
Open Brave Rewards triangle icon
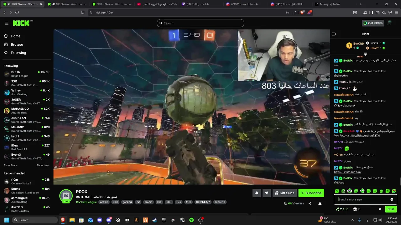pyautogui.click(x=310, y=12)
